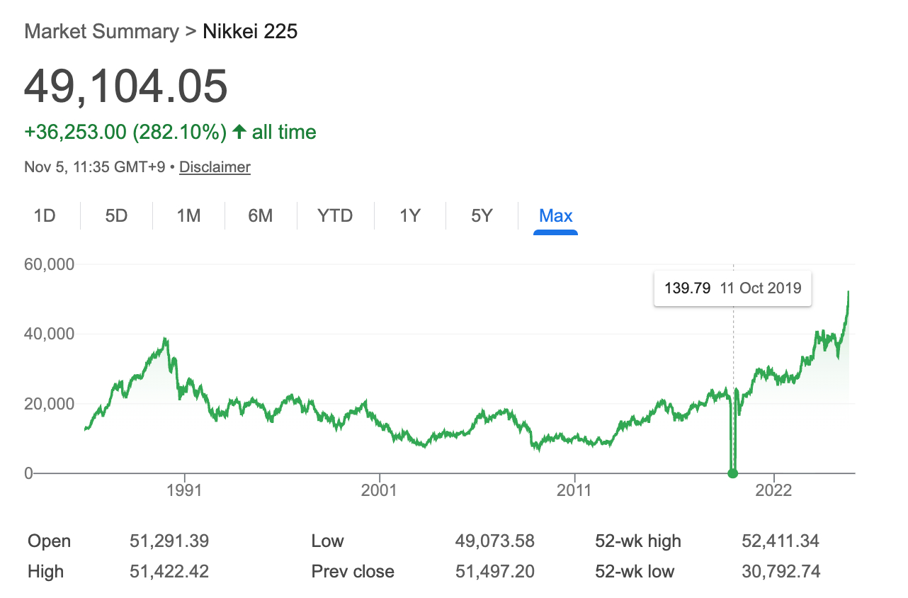The height and width of the screenshot is (598, 908).
Task: Click the Nikkei 225 title
Action: [250, 31]
